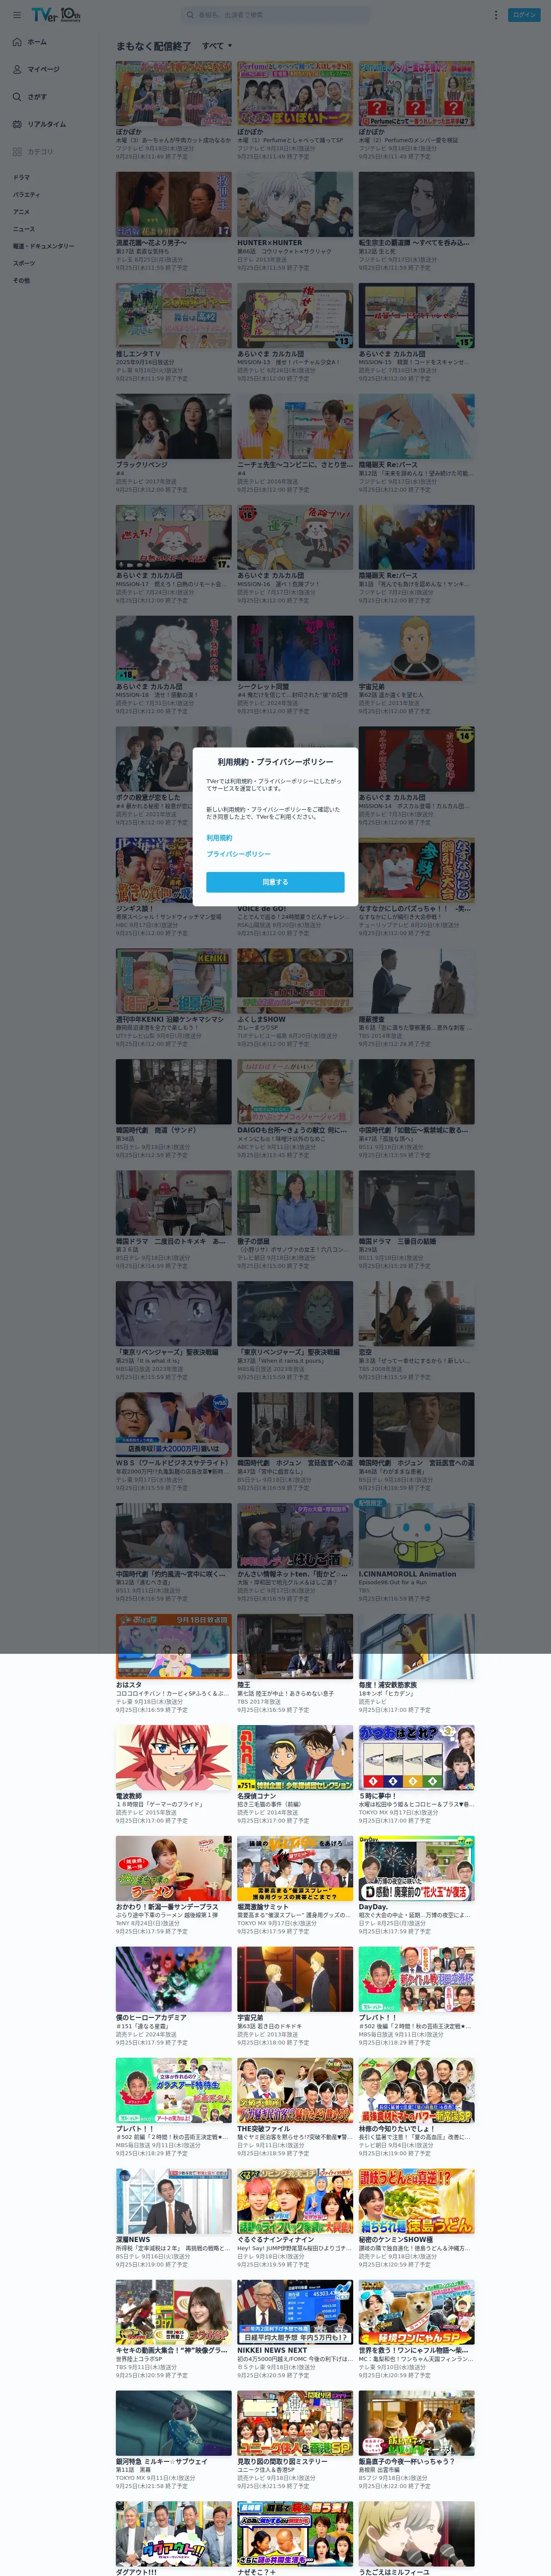The height and width of the screenshot is (2576, 551).
Task: Open ぐるぐるナインティナイン thumbnail
Action: coord(295,2202)
